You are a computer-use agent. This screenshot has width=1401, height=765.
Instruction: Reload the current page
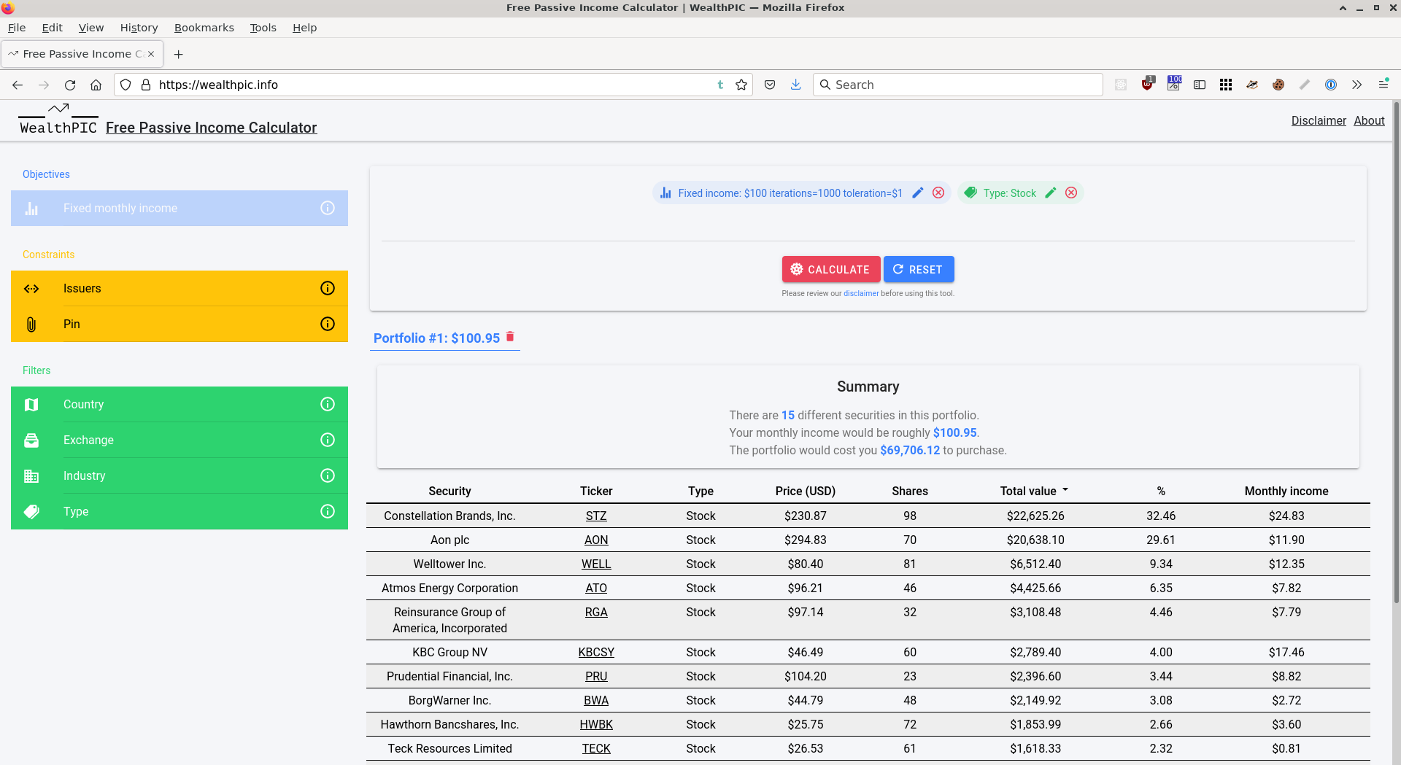(x=70, y=85)
